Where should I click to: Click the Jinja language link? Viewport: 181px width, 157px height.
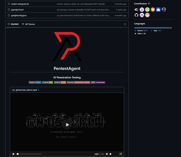(156, 31)
